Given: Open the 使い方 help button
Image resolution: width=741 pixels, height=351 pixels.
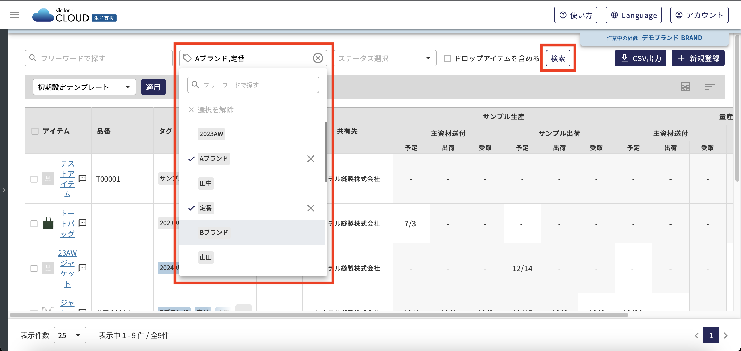Looking at the screenshot, I should click(576, 15).
